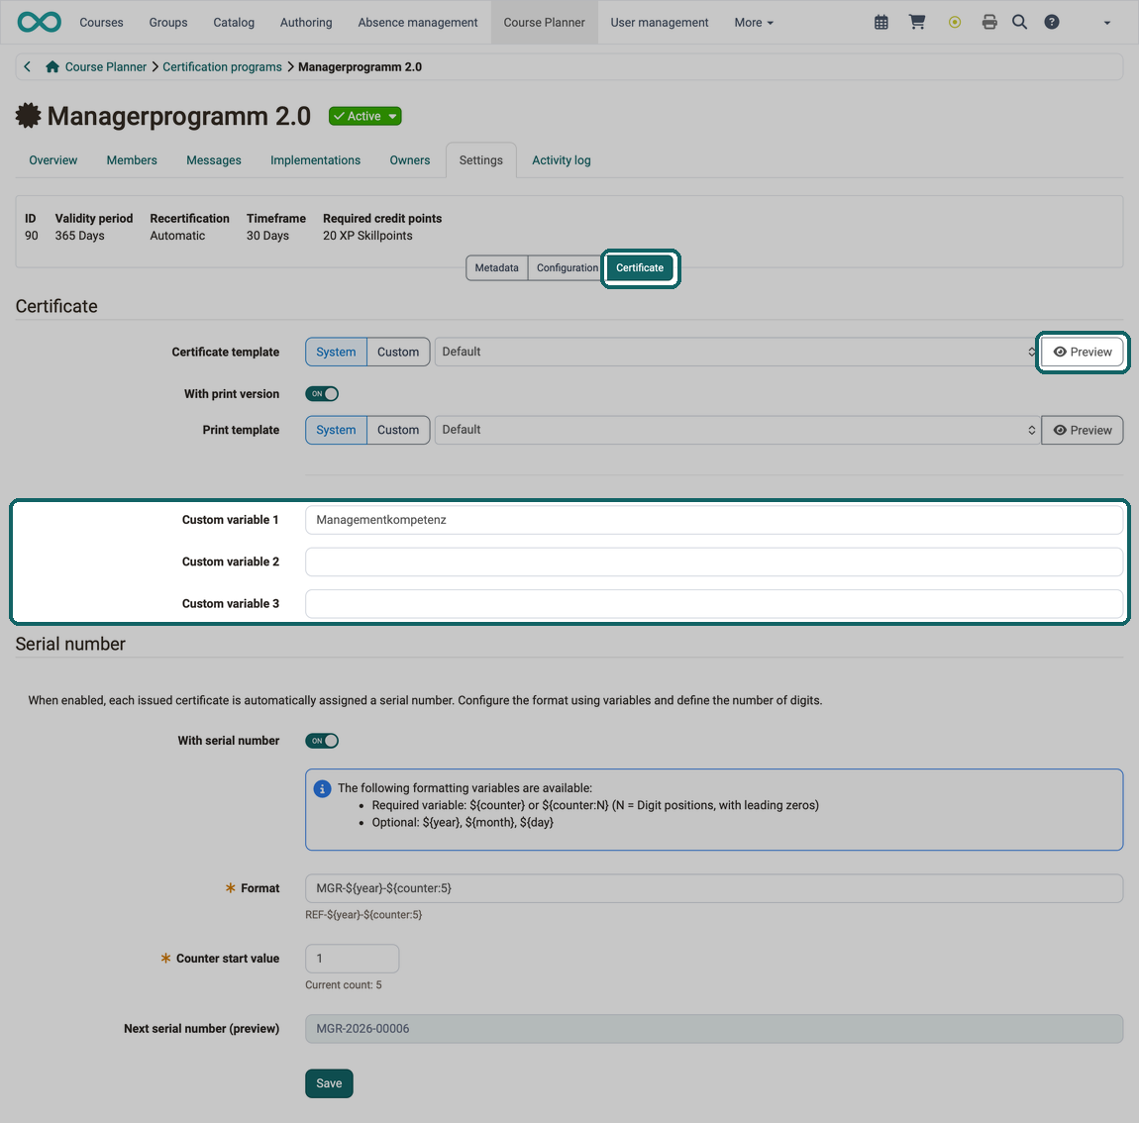
Task: Click the yellow circle status icon
Action: pyautogui.click(x=955, y=23)
